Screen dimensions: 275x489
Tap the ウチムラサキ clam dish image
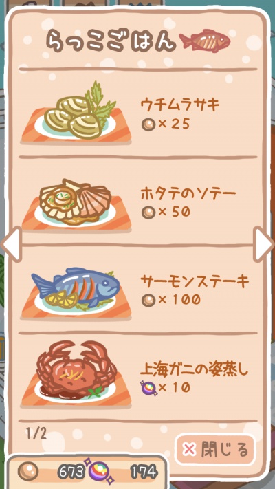[x=76, y=113]
